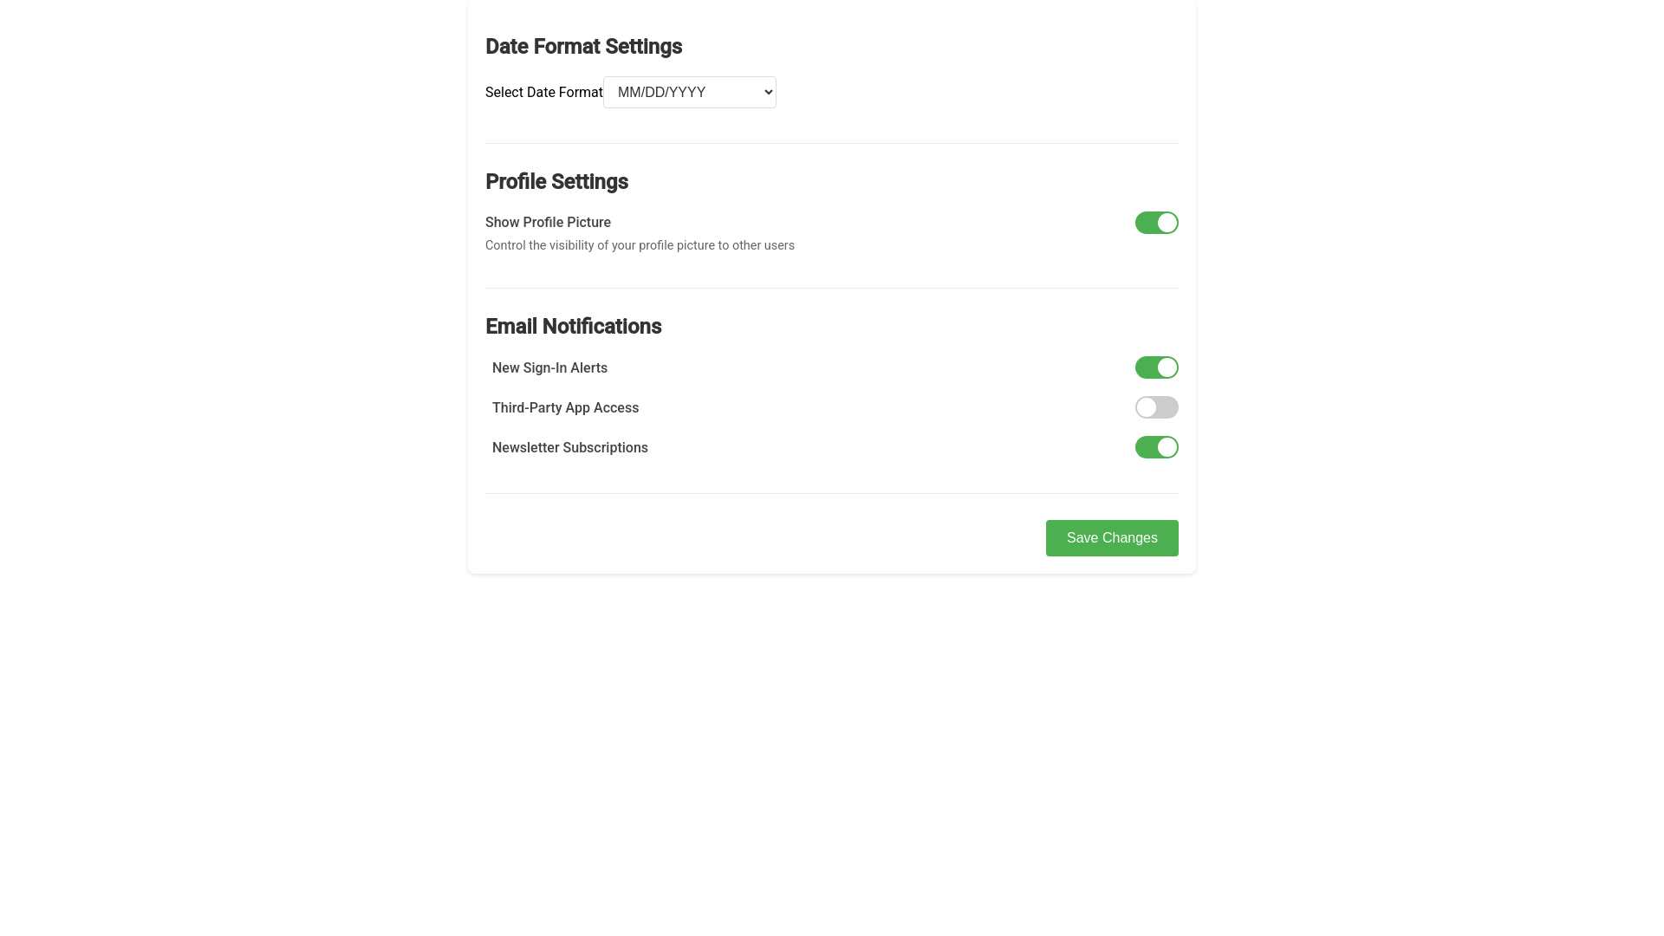The width and height of the screenshot is (1664, 936).
Task: Click the Email Notifications heading
Action: coord(573,327)
